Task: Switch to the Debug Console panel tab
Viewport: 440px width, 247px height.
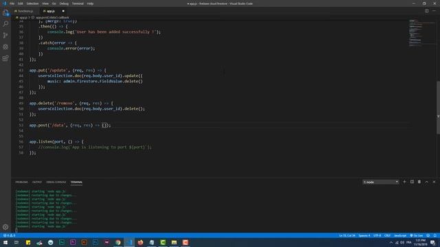Action: pyautogui.click(x=56, y=182)
